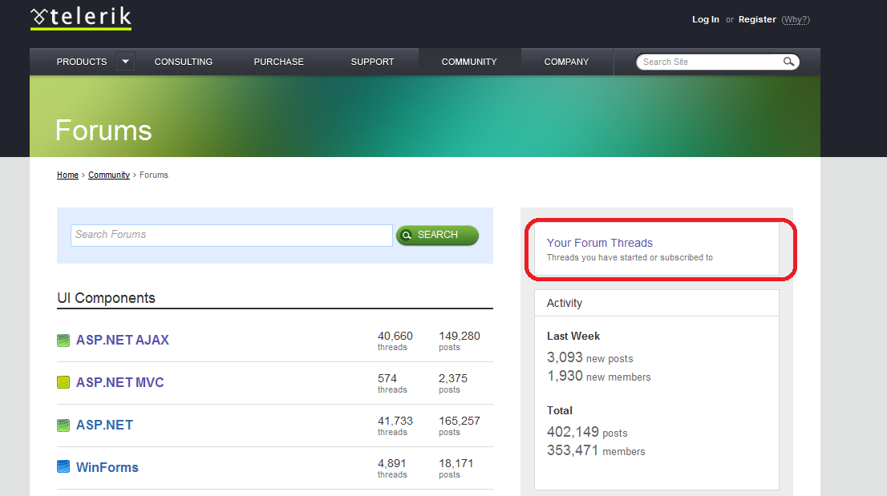Click the WinForms blue forum icon
The height and width of the screenshot is (496, 887).
point(63,466)
